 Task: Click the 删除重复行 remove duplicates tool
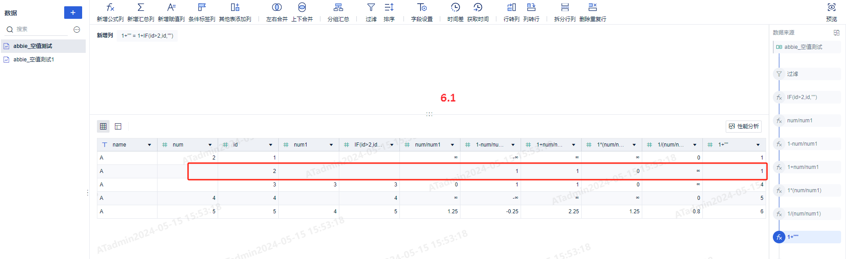592,12
